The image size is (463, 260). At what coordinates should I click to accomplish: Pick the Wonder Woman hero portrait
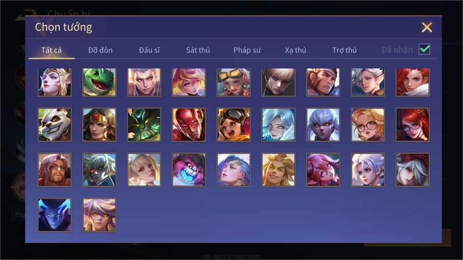click(99, 125)
